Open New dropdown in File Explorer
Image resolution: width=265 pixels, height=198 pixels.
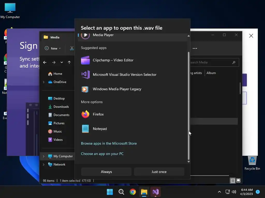coord(53,48)
